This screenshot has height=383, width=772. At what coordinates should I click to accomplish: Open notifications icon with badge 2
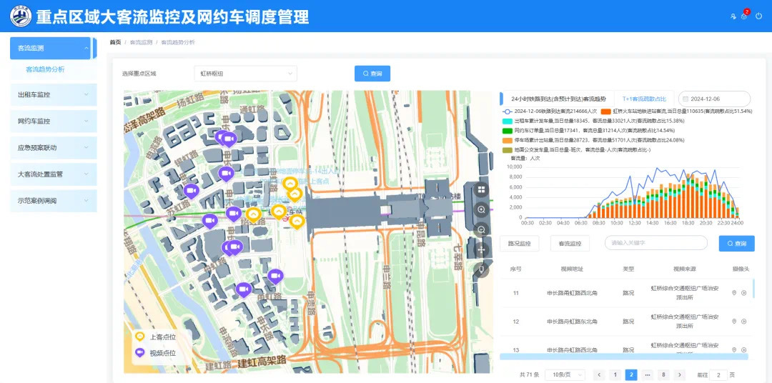click(744, 16)
